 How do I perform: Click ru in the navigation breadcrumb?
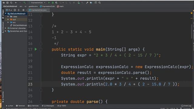(25, 6)
